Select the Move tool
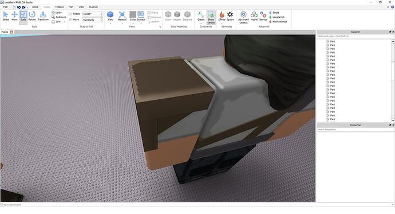This screenshot has width=395, height=214. 14,16
